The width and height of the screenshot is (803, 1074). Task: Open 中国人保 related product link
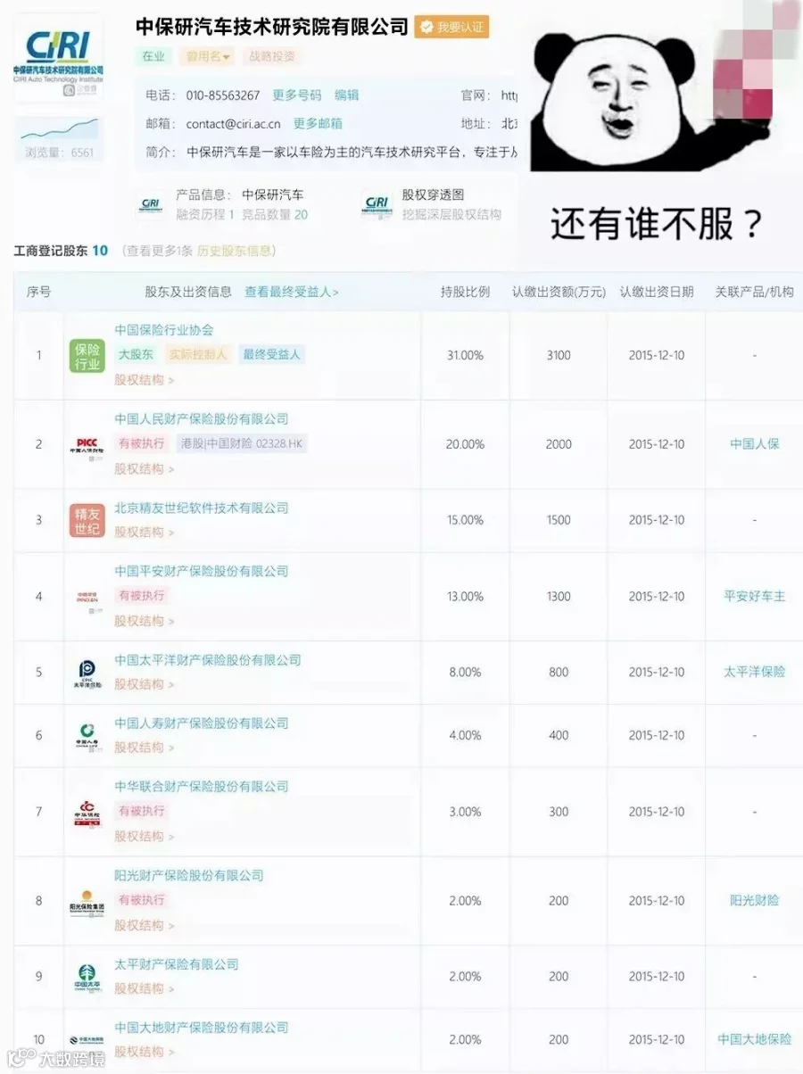tap(755, 444)
